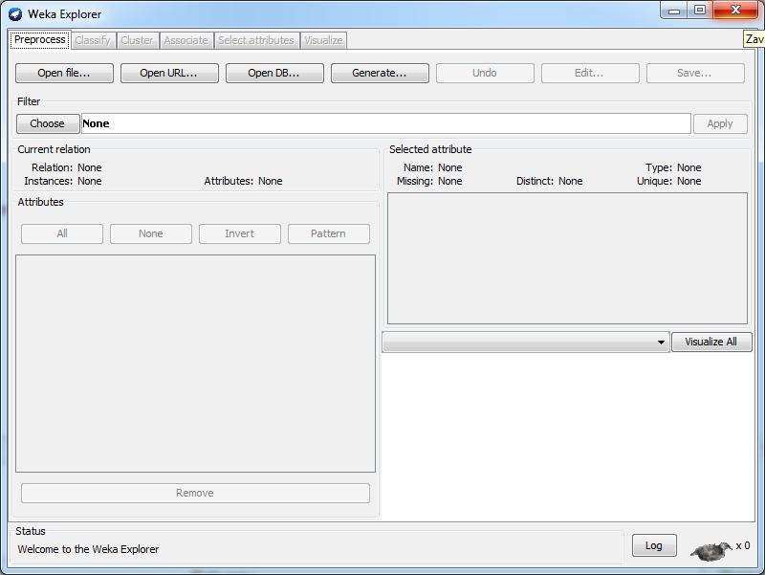The height and width of the screenshot is (575, 765).
Task: Click inside the empty attributes list
Action: pyautogui.click(x=195, y=364)
